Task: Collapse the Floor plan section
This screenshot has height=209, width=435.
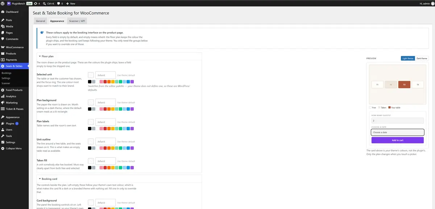Action: coord(119,57)
